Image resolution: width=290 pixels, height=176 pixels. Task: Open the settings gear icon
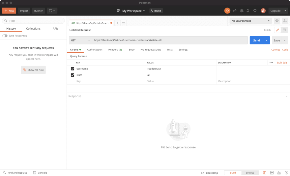[242, 11]
